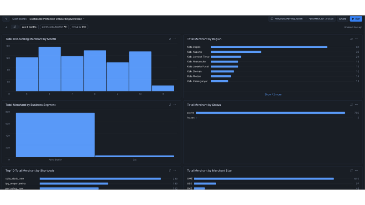Viewport: 365px width, 205px height.
Task: Click the Total Merchant by Merchant Size title
Action: pyautogui.click(x=209, y=170)
